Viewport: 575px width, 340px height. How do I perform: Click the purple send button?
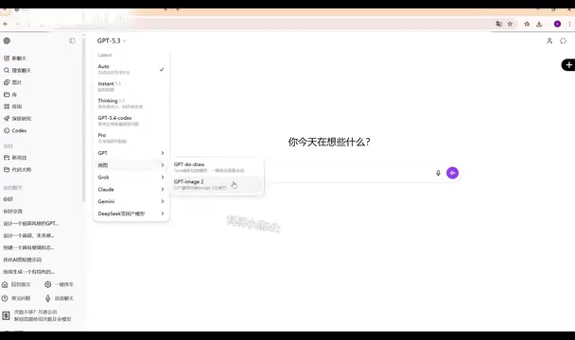tap(452, 173)
